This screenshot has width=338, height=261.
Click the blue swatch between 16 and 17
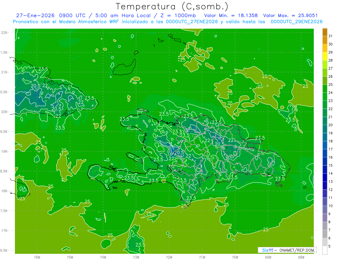tap(325, 153)
